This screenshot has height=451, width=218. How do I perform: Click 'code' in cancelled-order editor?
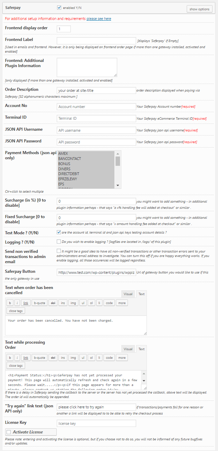109,303
